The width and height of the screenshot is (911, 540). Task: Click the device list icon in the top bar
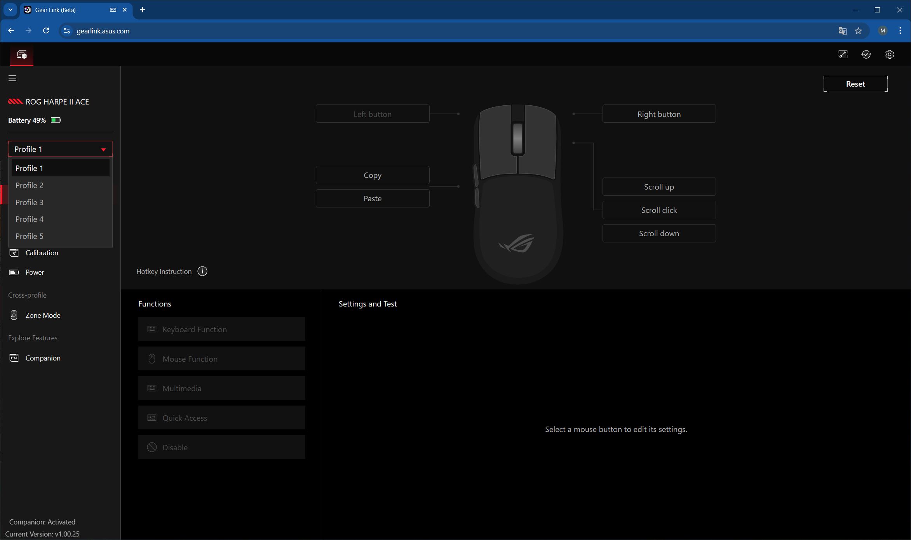pos(22,54)
